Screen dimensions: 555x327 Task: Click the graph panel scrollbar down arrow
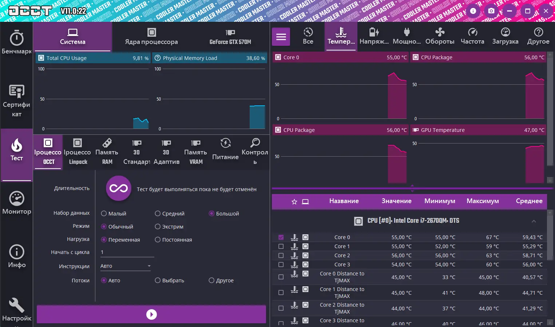coord(550,180)
